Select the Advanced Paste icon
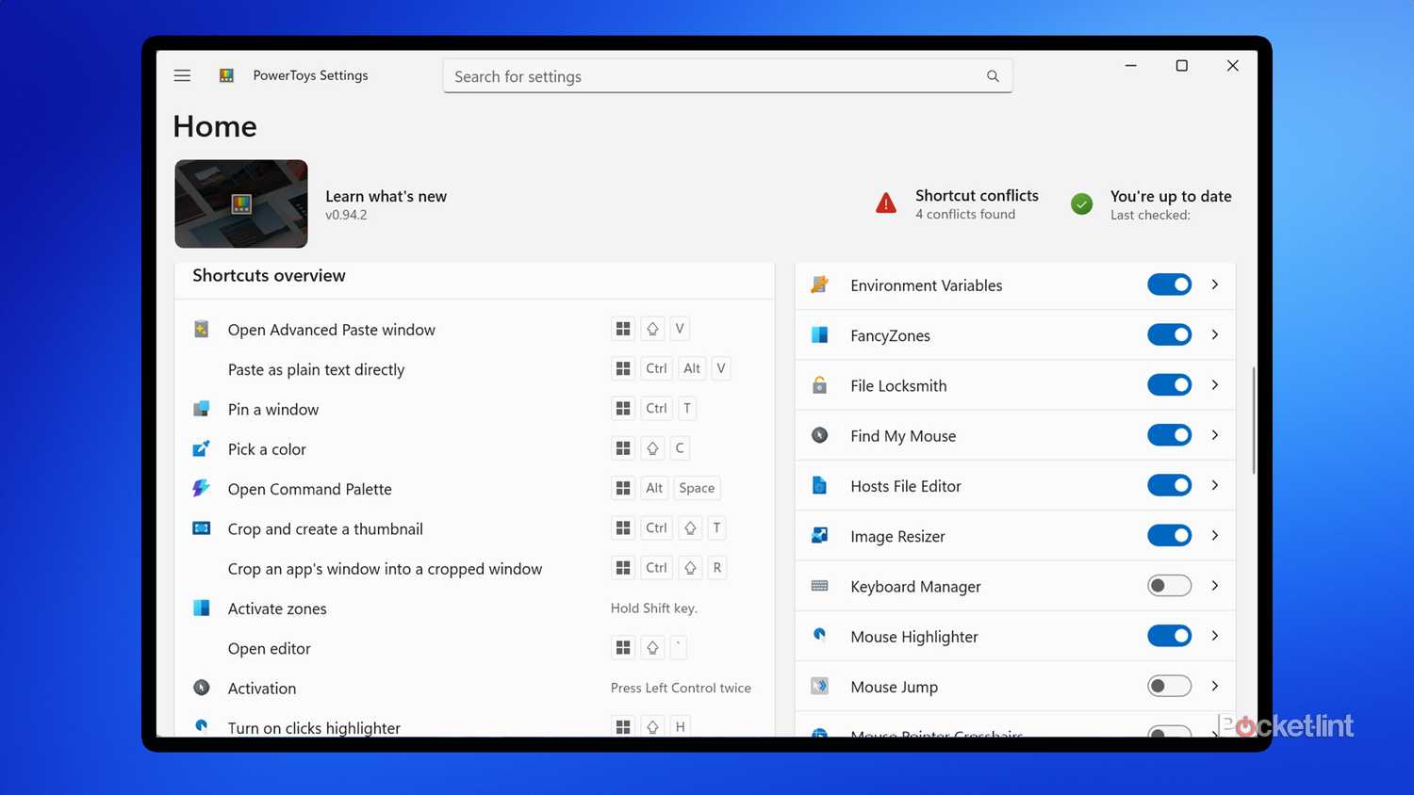The height and width of the screenshot is (795, 1414). [x=202, y=329]
